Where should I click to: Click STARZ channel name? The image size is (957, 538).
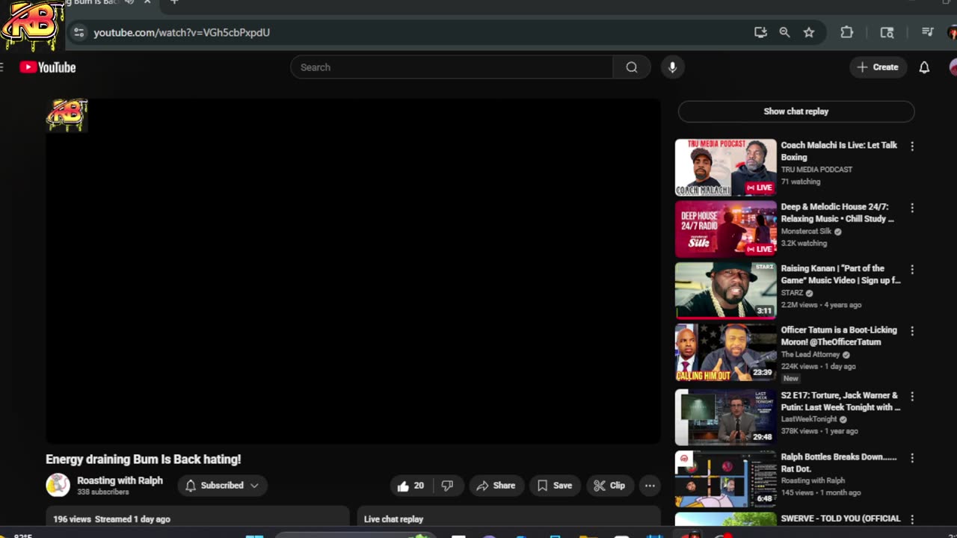(792, 293)
